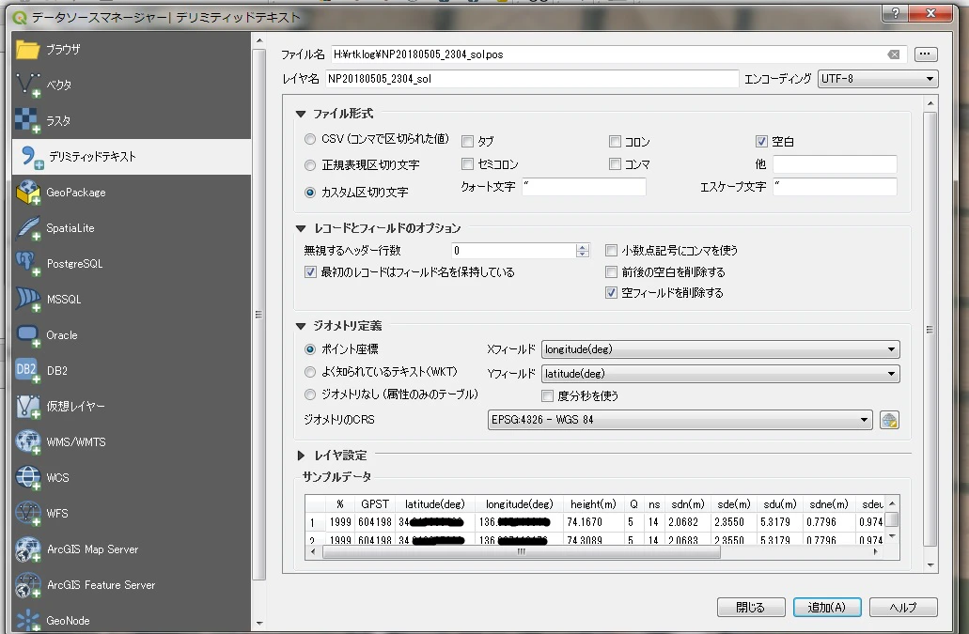
Task: Open the MSSQL source icon
Action: pos(27,300)
